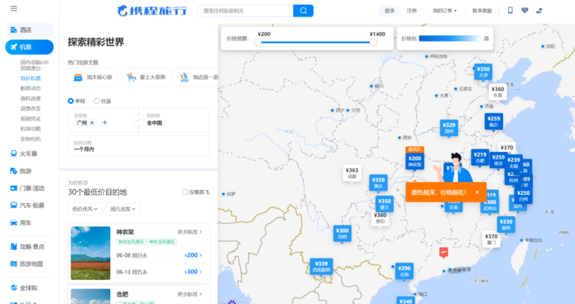Screen dimensions: 575x304
Task: Select the ¥300 昆明 map marker
Action: [x=342, y=234]
